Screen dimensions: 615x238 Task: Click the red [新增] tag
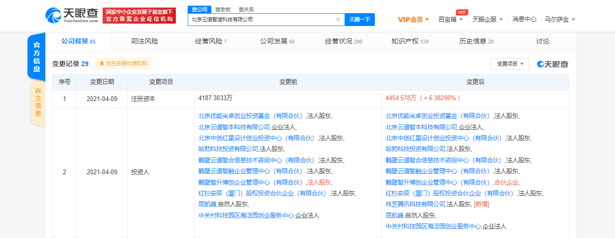pos(481,204)
